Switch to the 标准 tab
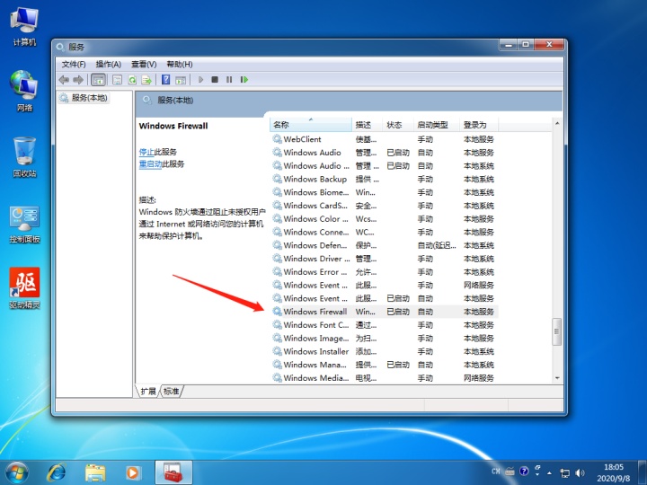Viewport: 647px width, 485px height. click(x=171, y=391)
